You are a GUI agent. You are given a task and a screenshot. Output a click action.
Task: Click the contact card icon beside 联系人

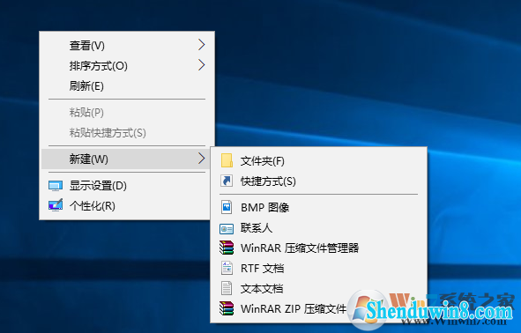pos(227,229)
